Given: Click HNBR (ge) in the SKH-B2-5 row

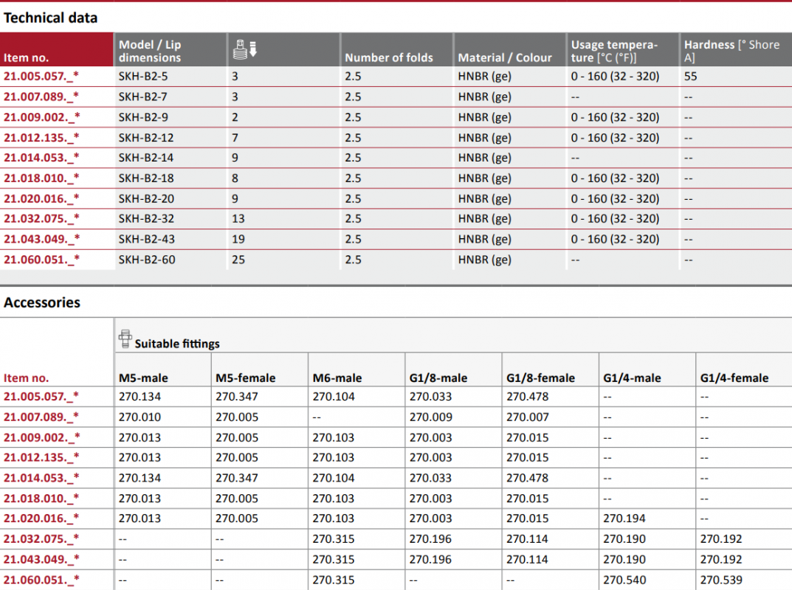Looking at the screenshot, I should pyautogui.click(x=484, y=76).
